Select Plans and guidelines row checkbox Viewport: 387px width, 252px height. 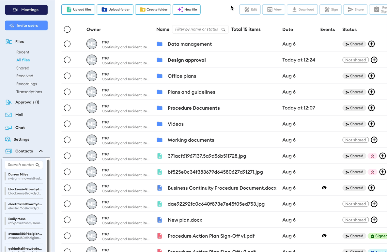(x=67, y=92)
